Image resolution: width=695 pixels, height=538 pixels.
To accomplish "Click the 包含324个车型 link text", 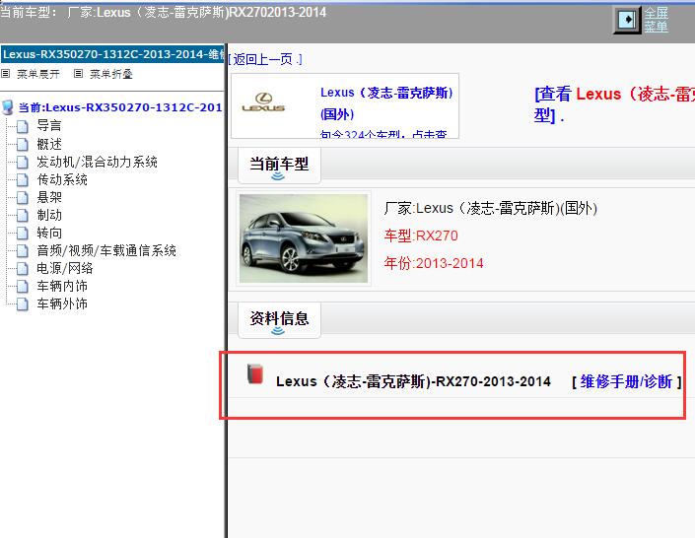I will [x=383, y=134].
